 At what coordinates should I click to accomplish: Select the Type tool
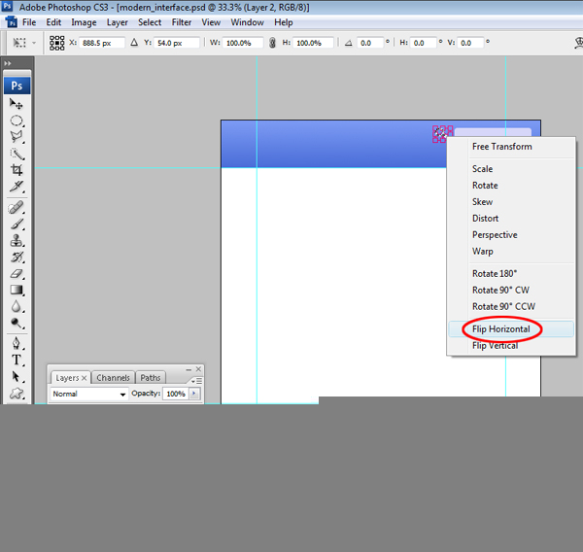(17, 361)
